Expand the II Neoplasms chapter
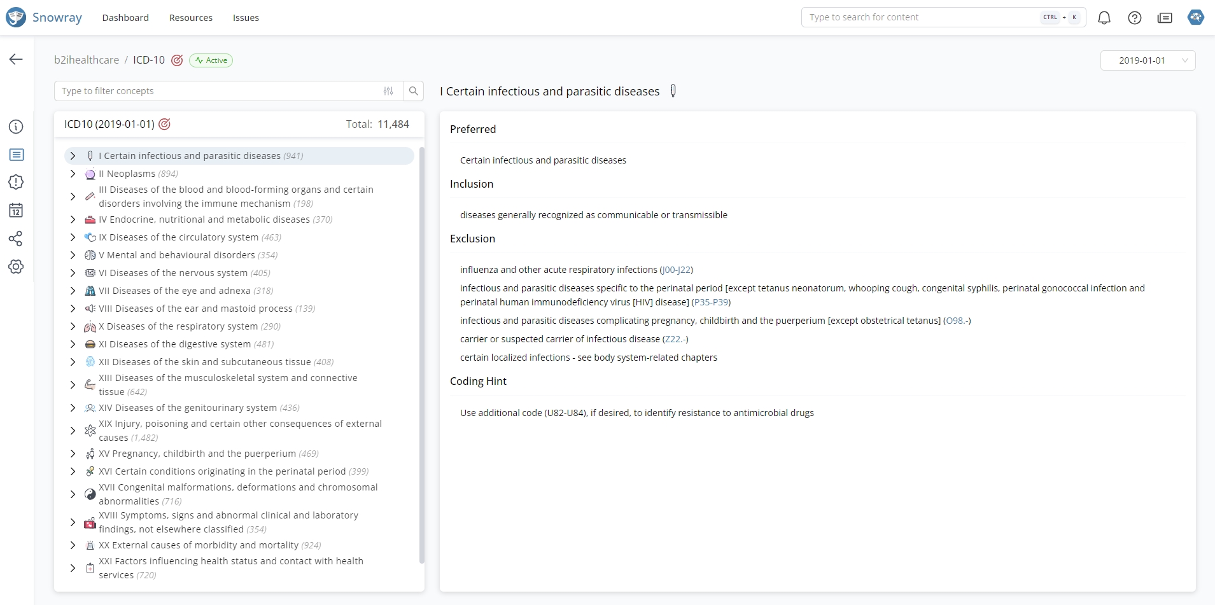This screenshot has height=605, width=1215. (x=73, y=174)
